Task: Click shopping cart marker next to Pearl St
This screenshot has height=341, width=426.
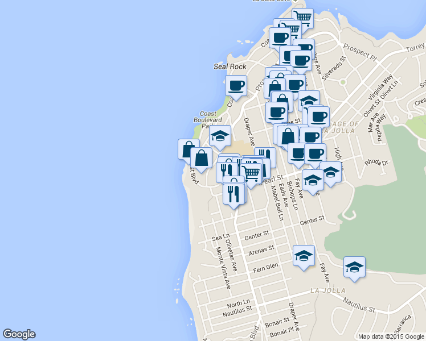Action: 251,173
